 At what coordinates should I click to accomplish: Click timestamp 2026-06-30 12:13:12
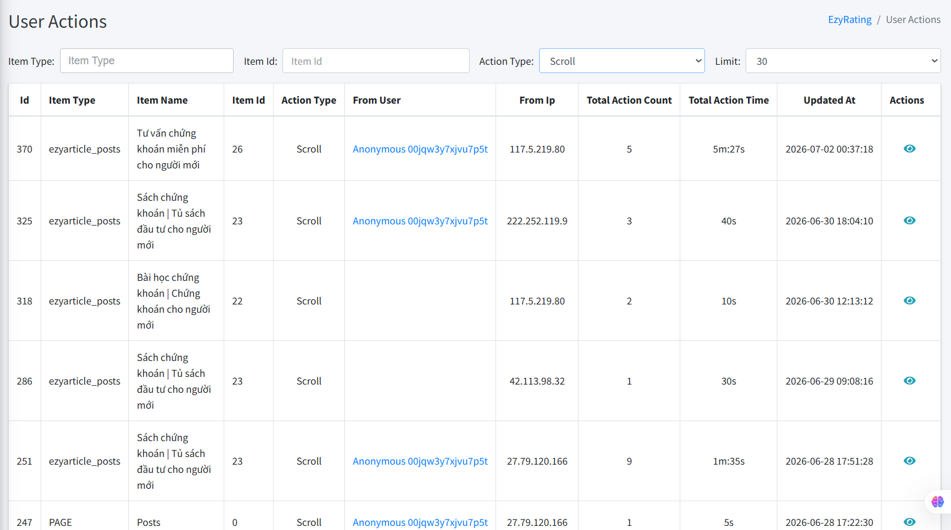coord(829,301)
